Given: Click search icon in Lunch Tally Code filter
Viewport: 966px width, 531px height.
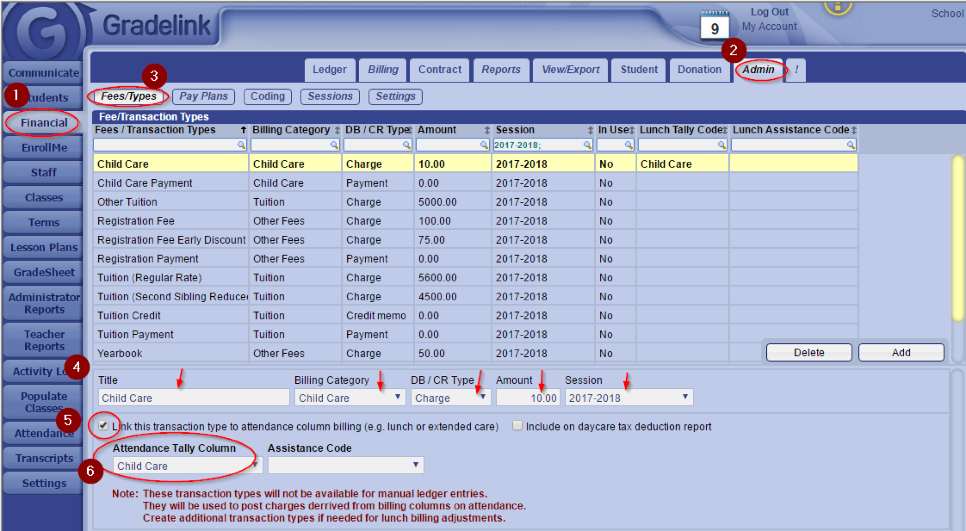Looking at the screenshot, I should 721,145.
